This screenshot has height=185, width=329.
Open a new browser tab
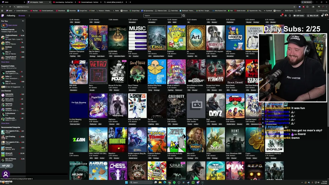[x=130, y=2]
